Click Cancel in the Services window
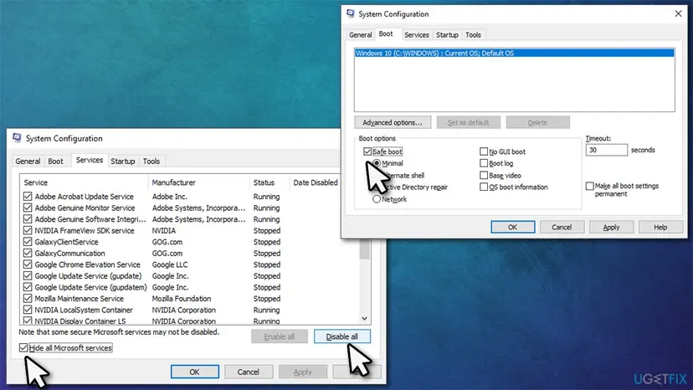This screenshot has width=693, height=390. click(249, 372)
